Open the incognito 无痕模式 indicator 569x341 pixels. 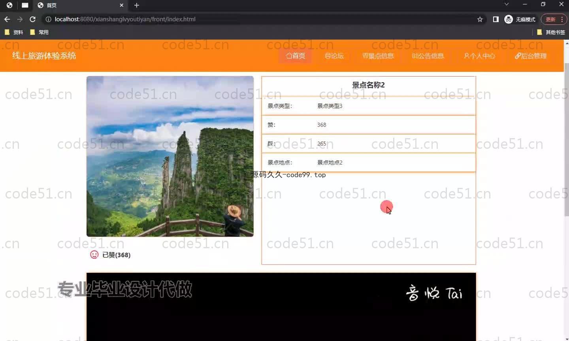(520, 19)
